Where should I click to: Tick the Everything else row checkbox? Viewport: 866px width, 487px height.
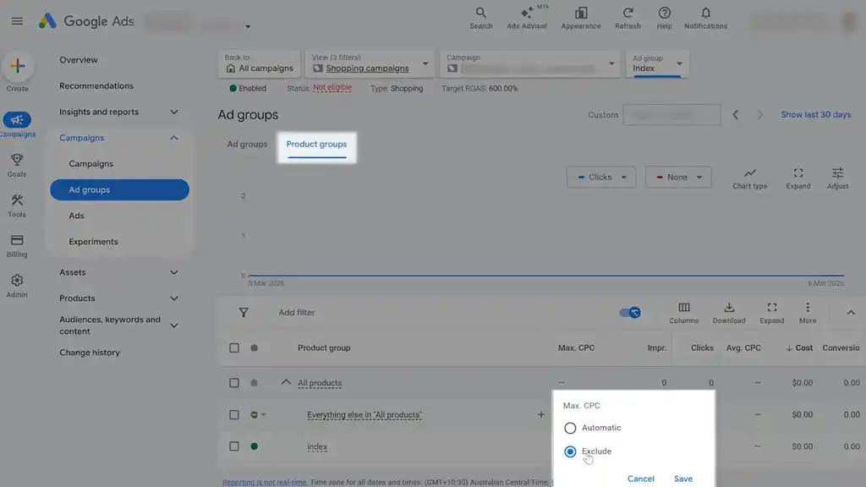pos(234,414)
